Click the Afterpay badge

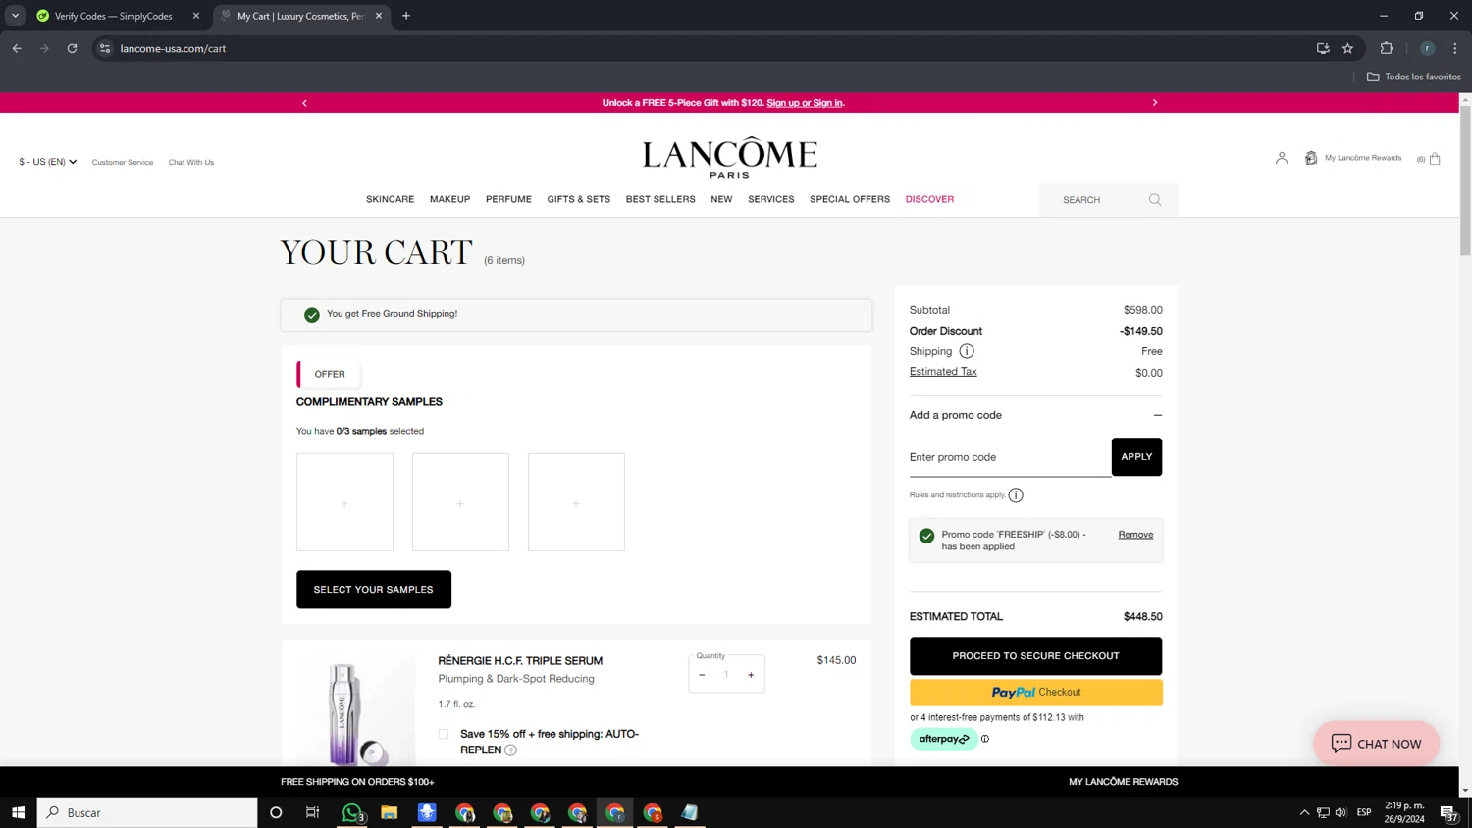click(944, 739)
